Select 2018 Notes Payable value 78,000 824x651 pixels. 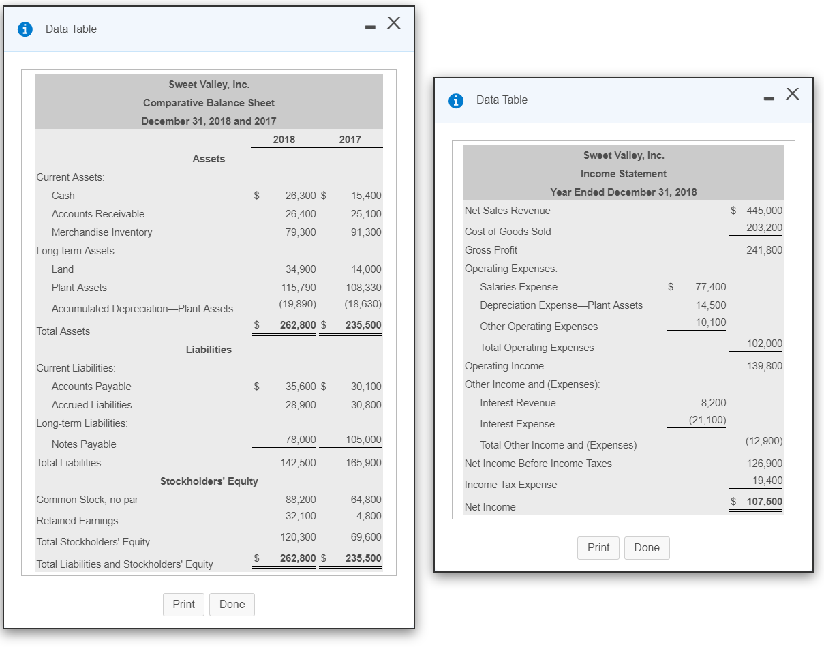(301, 440)
